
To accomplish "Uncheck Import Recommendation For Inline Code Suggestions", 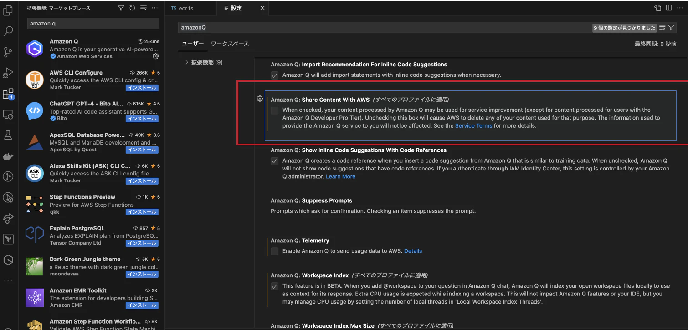I will tap(275, 75).
